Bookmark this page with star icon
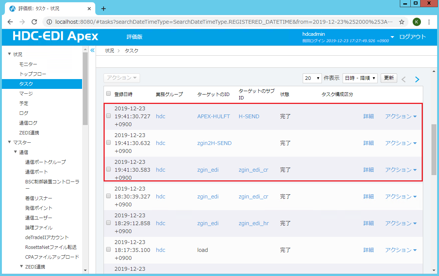This screenshot has height=276, width=439. (401, 22)
